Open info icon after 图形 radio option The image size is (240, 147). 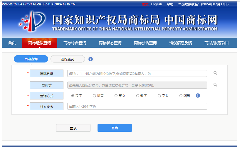198,95
